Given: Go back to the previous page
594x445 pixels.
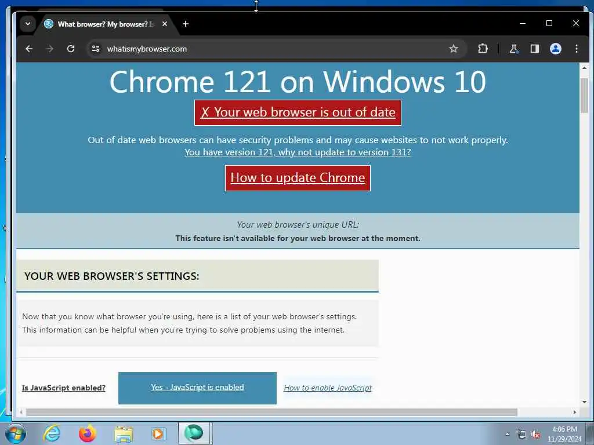Looking at the screenshot, I should click(x=29, y=49).
